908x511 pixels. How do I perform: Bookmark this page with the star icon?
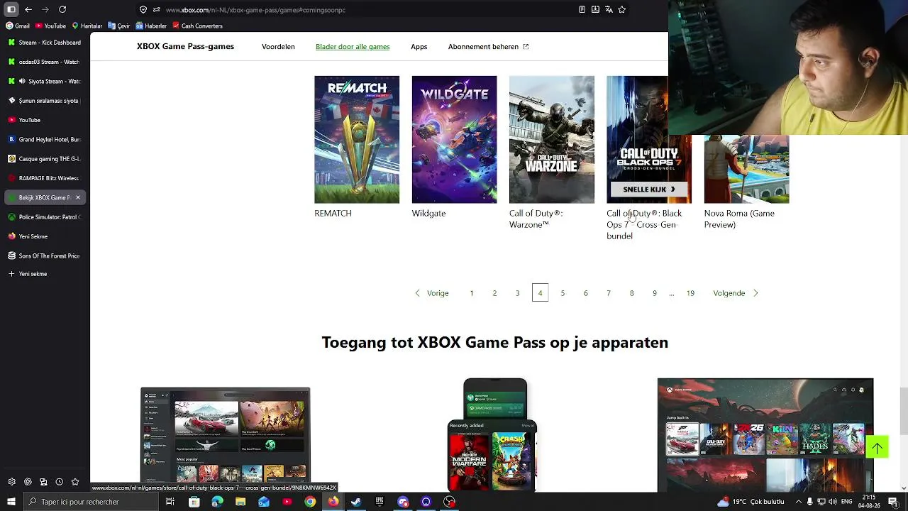[622, 10]
